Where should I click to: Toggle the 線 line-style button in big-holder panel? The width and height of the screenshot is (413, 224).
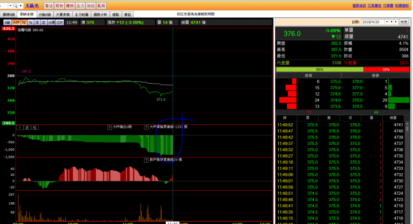coord(28,128)
